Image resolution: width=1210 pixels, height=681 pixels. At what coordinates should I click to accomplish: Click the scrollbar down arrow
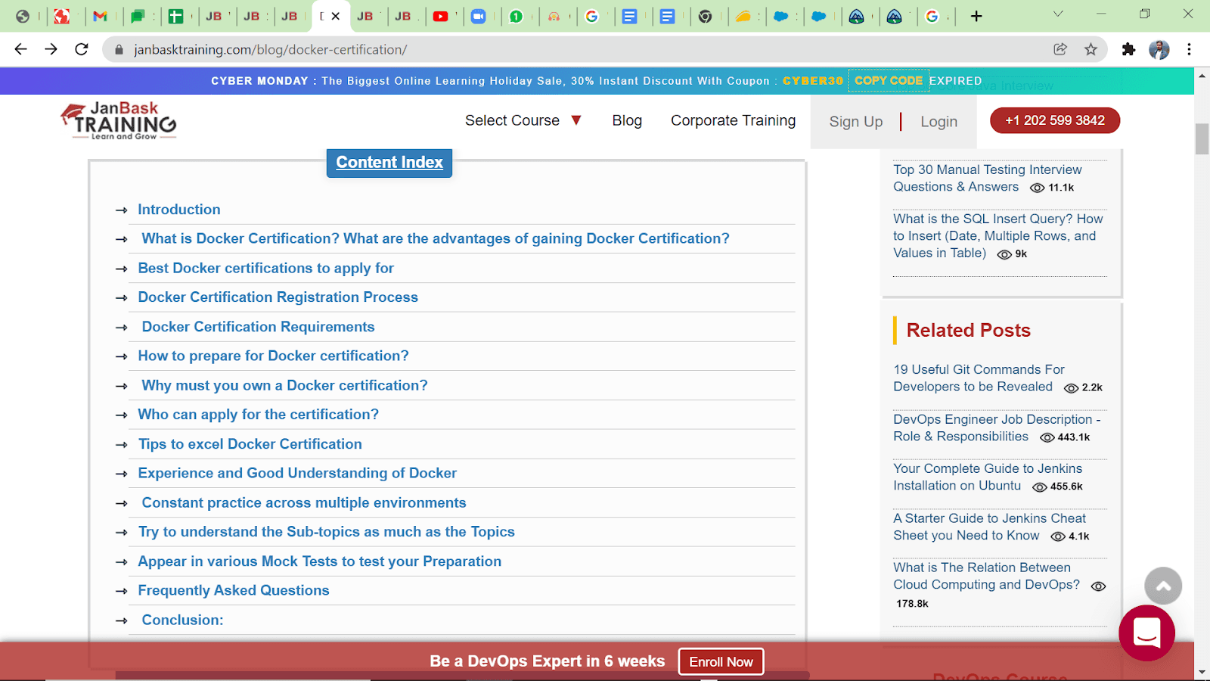tap(1202, 672)
